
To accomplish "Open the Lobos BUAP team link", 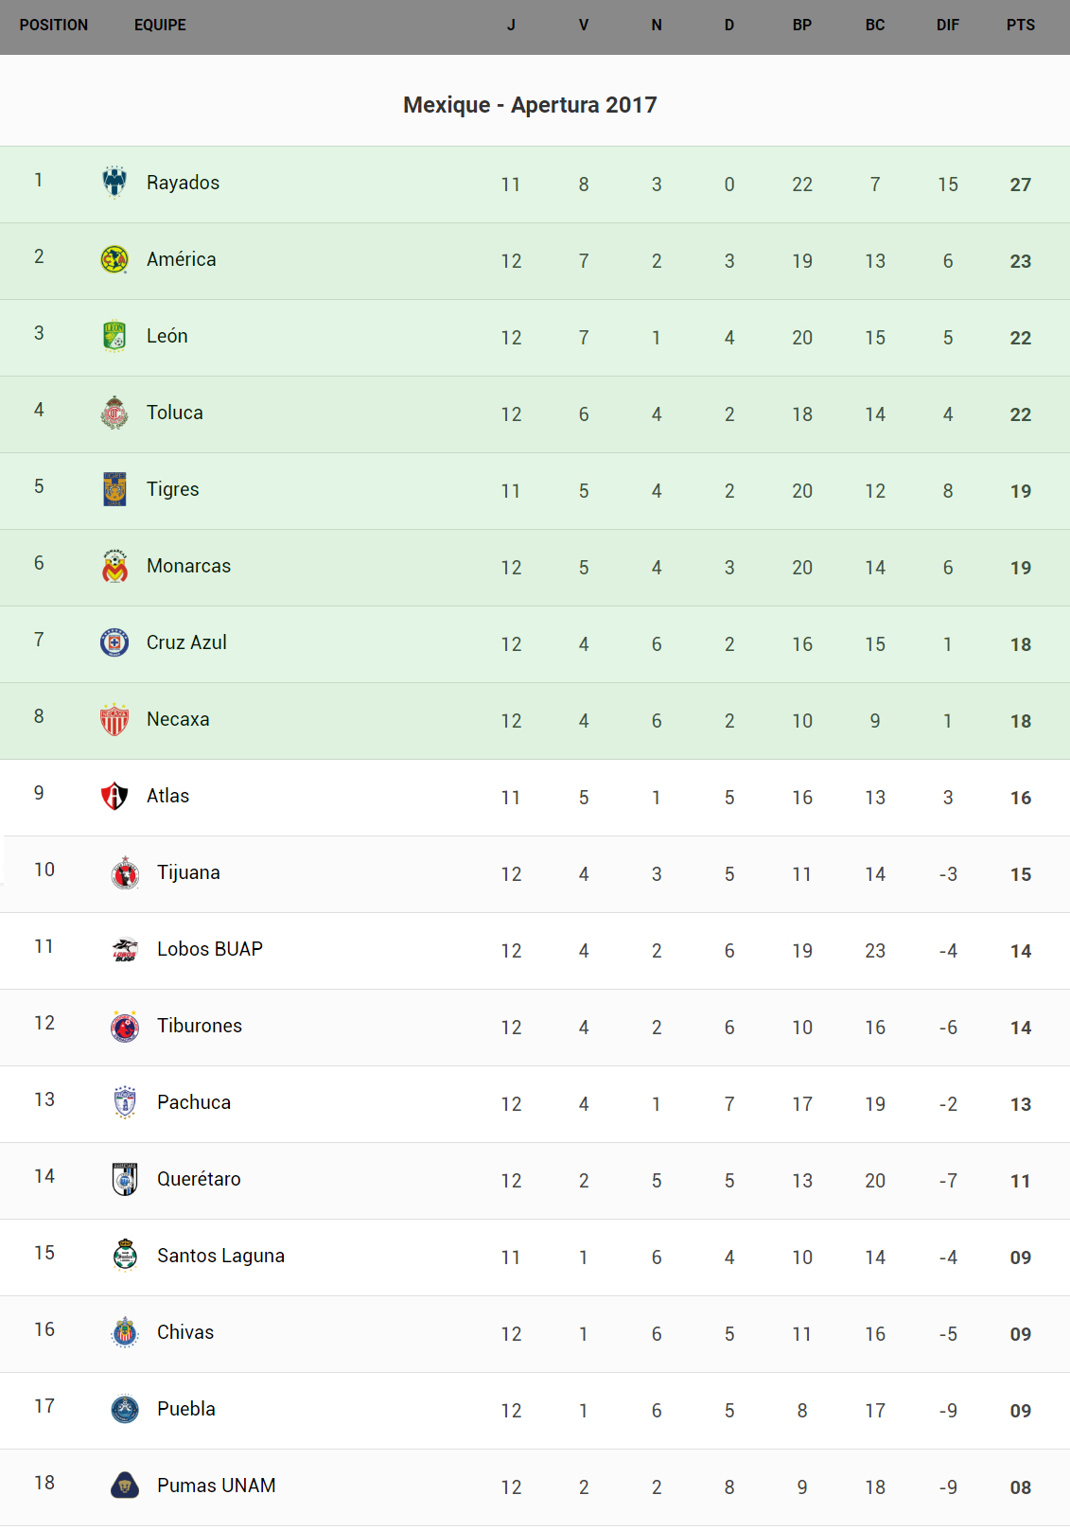I will [x=210, y=949].
